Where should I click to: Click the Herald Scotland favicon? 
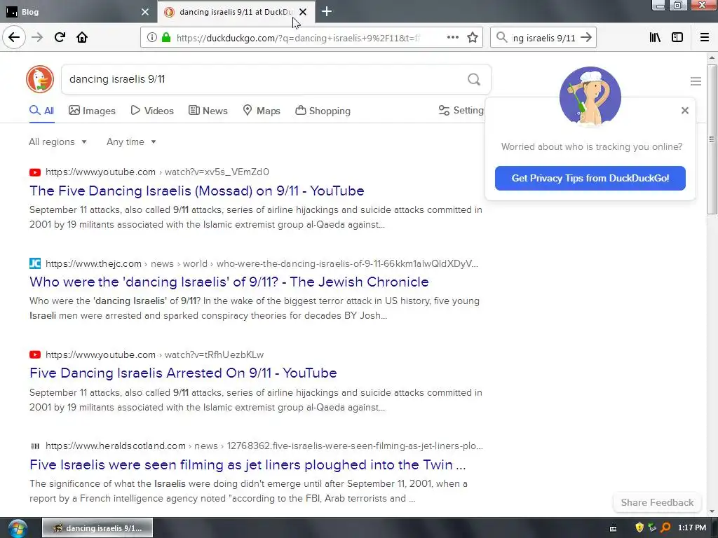[35, 446]
